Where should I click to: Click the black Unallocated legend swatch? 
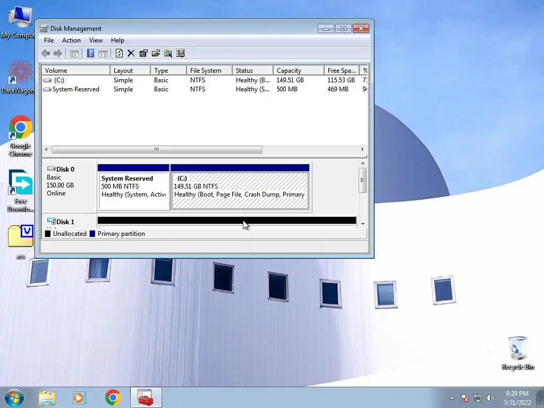(x=48, y=234)
